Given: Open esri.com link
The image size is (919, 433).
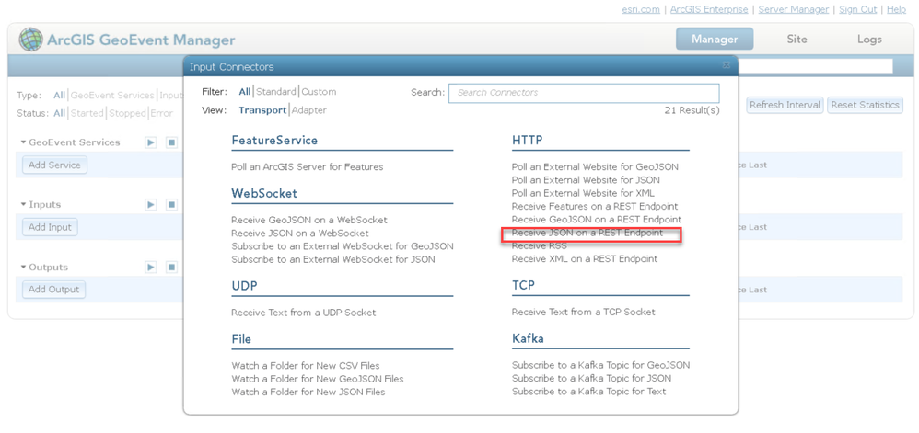Looking at the screenshot, I should pos(641,9).
